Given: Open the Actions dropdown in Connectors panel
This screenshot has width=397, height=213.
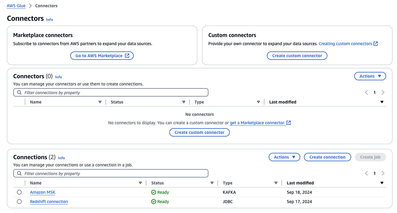Looking at the screenshot, I should (370, 76).
